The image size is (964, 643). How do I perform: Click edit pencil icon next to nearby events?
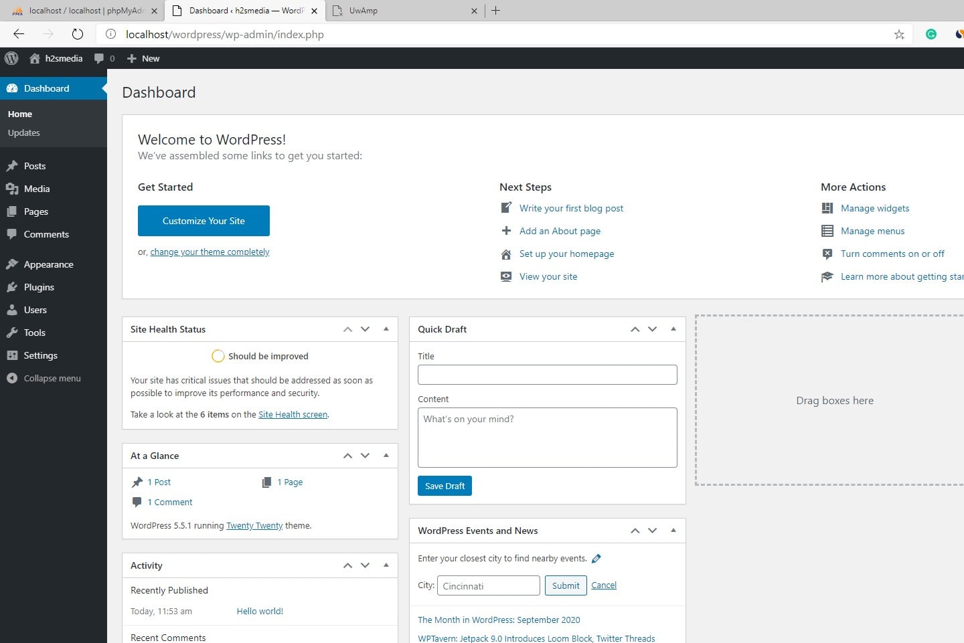click(596, 559)
